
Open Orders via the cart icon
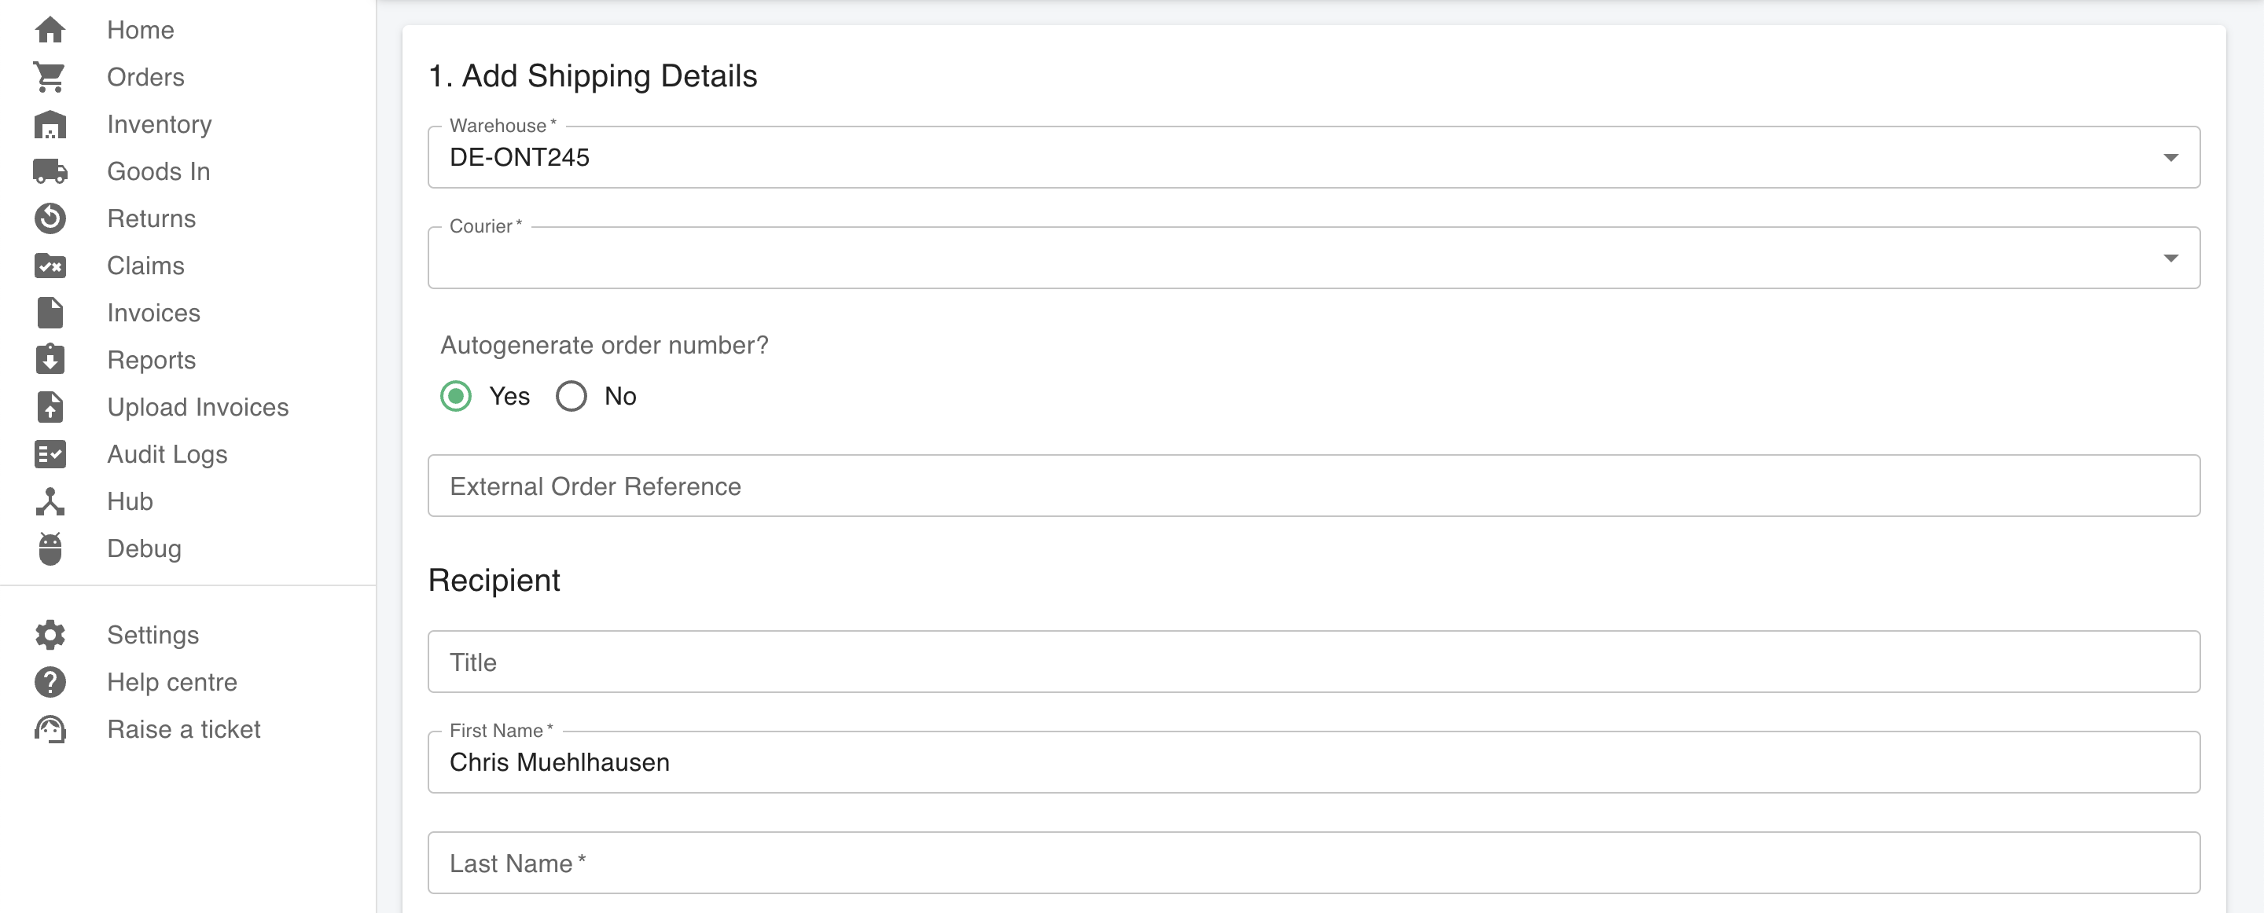coord(50,77)
